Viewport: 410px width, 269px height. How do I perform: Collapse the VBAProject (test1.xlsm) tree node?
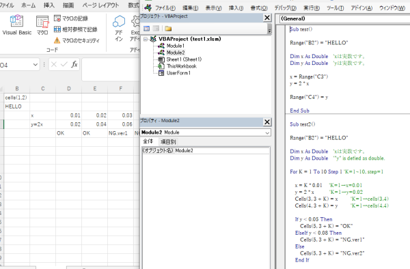pos(146,39)
